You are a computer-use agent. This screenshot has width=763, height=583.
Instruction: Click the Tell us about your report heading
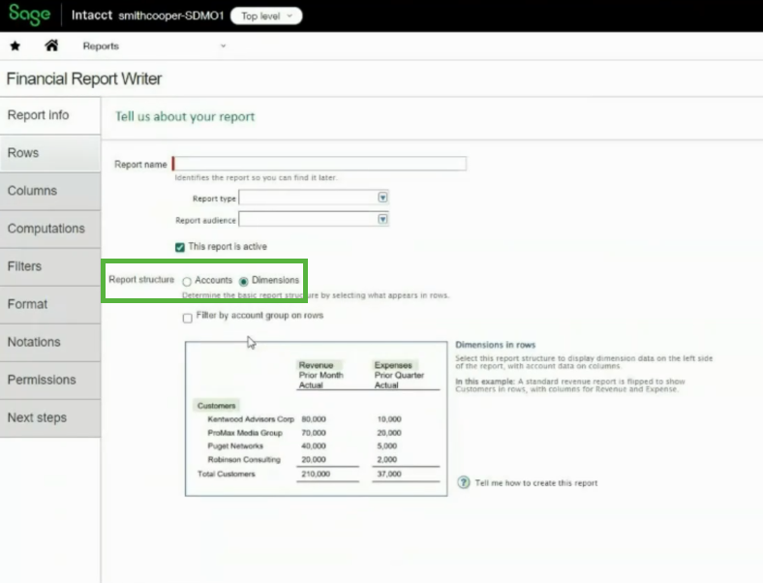coord(185,117)
